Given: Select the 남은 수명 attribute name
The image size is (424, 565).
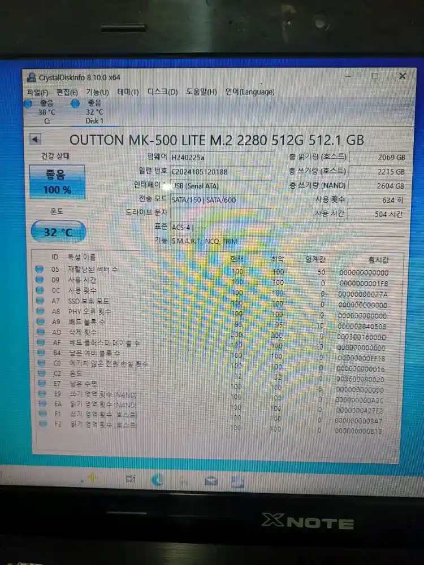Looking at the screenshot, I should [84, 384].
